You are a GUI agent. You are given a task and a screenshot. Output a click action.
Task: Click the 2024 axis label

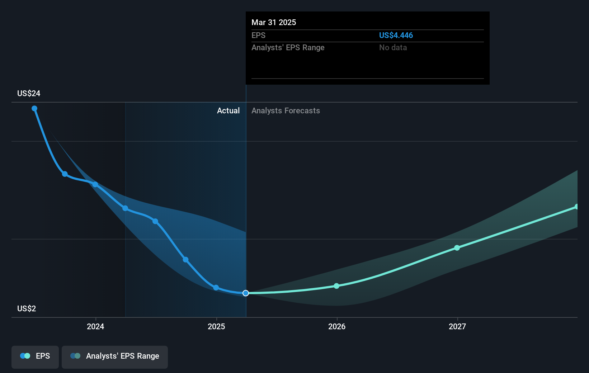click(x=95, y=326)
